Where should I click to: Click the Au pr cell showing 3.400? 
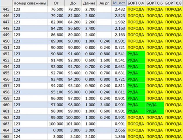104,105
